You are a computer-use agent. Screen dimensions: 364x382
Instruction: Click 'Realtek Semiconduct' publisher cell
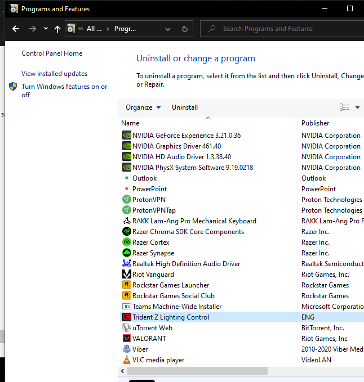tap(333, 264)
